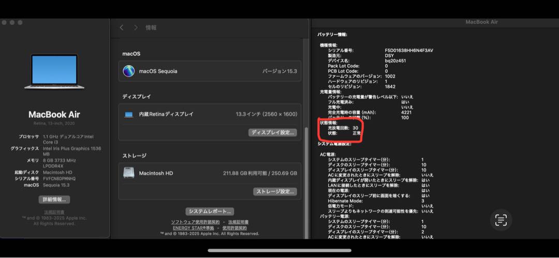Click the built-in Retina display icon
559x258 pixels.
click(129, 114)
